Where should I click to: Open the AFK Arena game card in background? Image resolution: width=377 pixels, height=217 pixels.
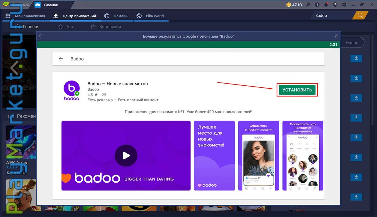click(x=21, y=150)
